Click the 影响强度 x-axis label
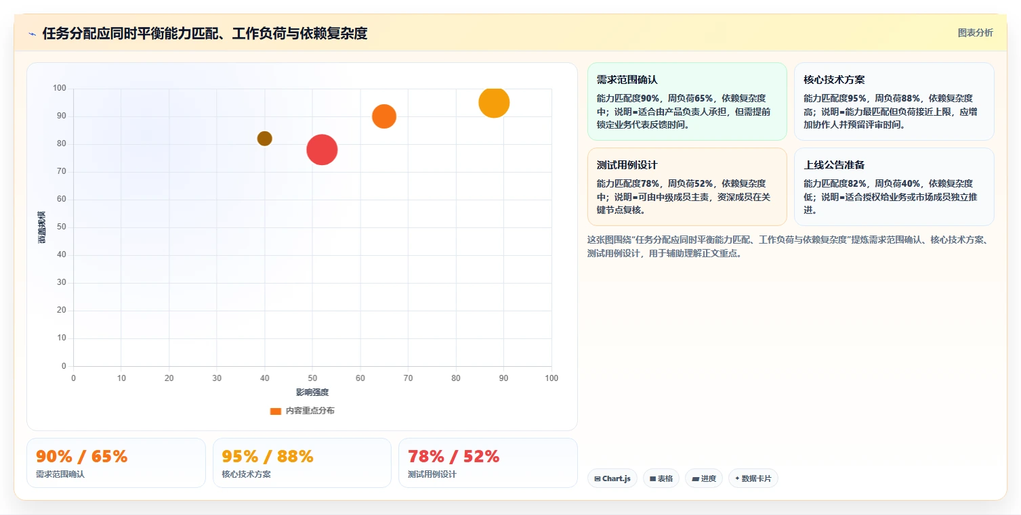The image size is (1021, 515). point(312,393)
